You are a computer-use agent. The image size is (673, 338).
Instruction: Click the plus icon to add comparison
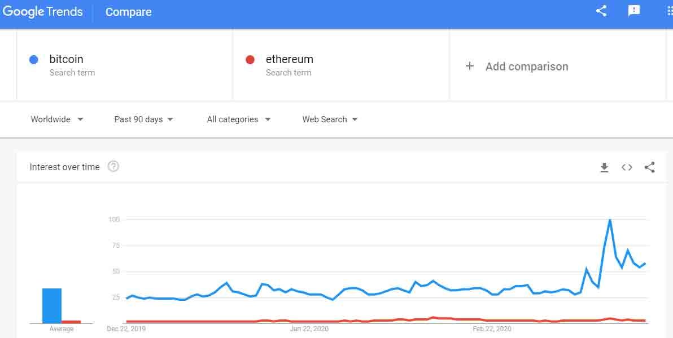pyautogui.click(x=469, y=66)
